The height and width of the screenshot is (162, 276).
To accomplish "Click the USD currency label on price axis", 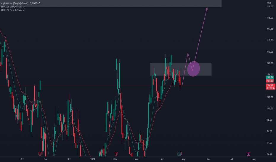I will [269, 3].
